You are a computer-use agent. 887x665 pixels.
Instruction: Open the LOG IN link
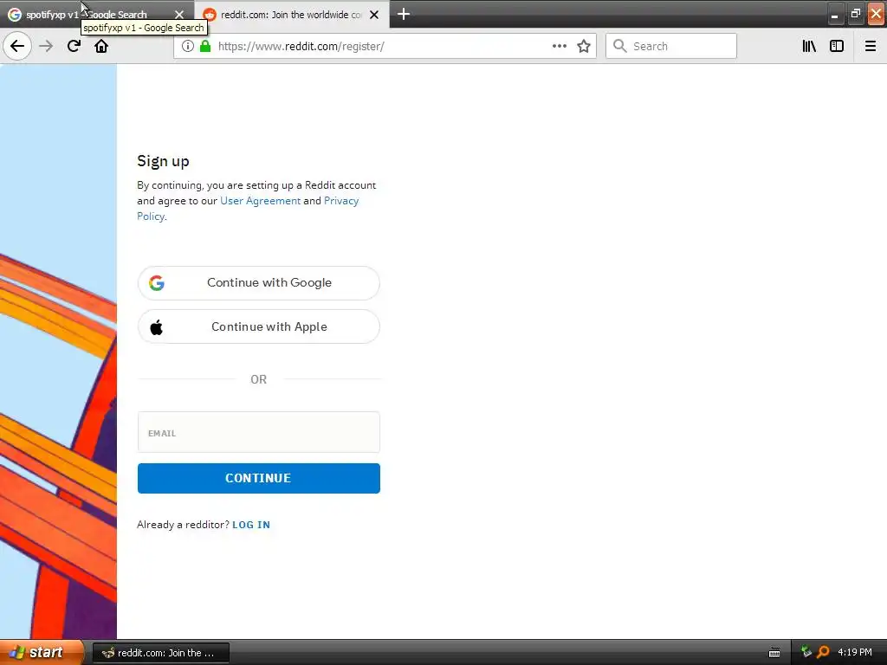coord(251,525)
